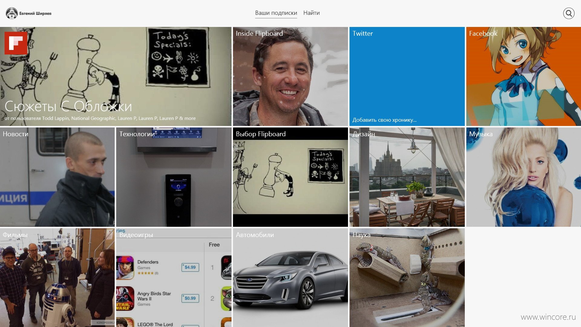This screenshot has height=327, width=581.
Task: Open the Технологии section tile
Action: pos(174,177)
